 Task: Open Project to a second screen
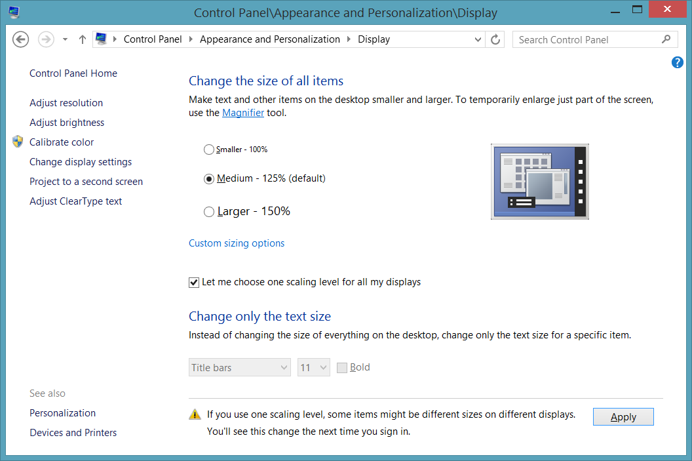[86, 182]
